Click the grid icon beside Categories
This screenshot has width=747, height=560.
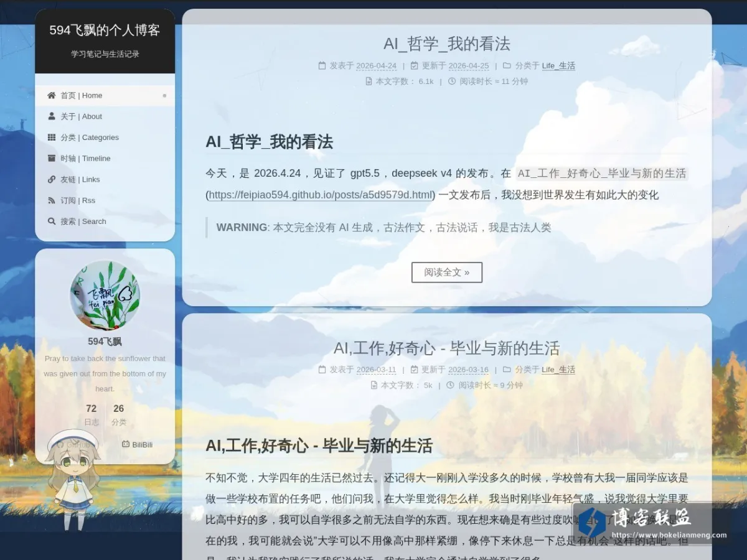click(52, 138)
